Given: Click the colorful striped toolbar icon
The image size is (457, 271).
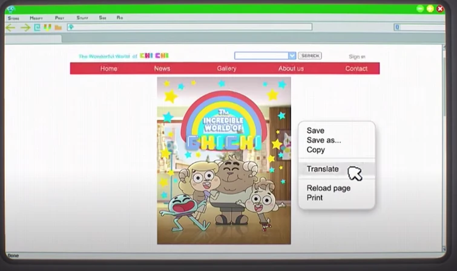Looking at the screenshot, I should click(47, 28).
